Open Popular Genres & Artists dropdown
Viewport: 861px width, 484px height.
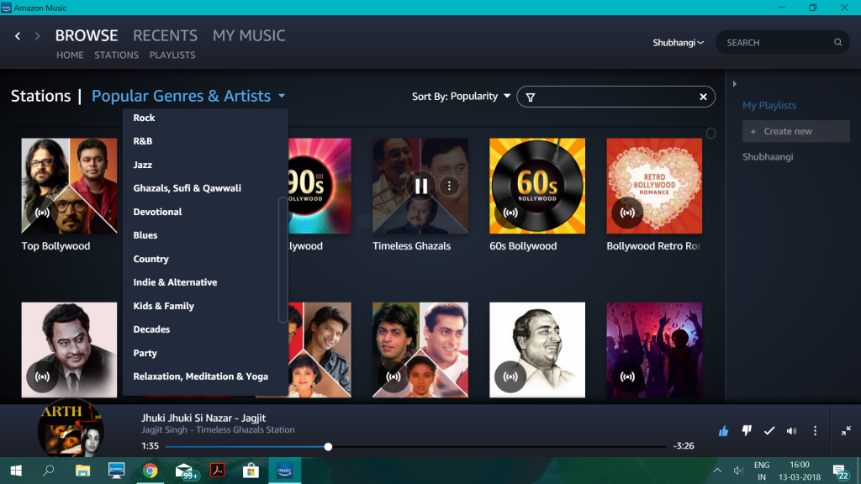[188, 96]
